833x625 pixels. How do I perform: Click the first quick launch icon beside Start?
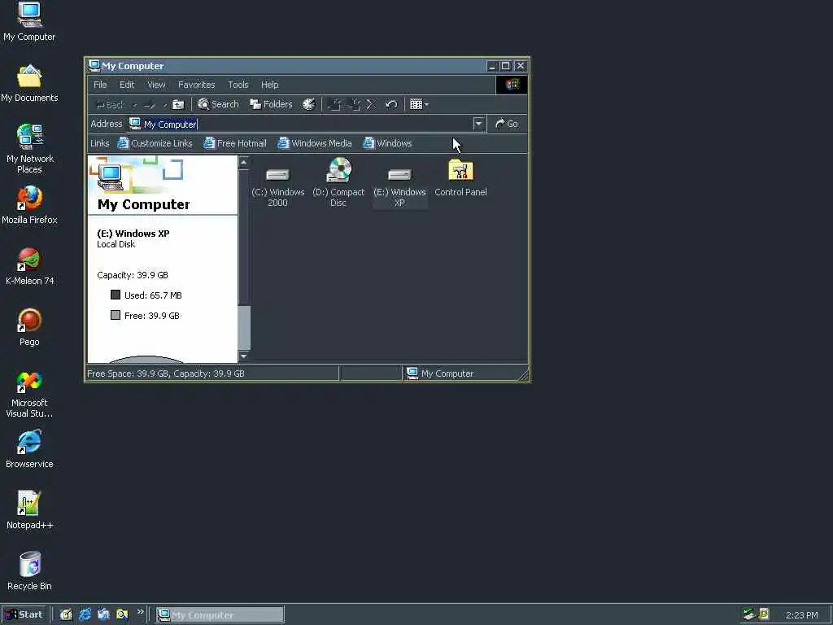point(66,614)
